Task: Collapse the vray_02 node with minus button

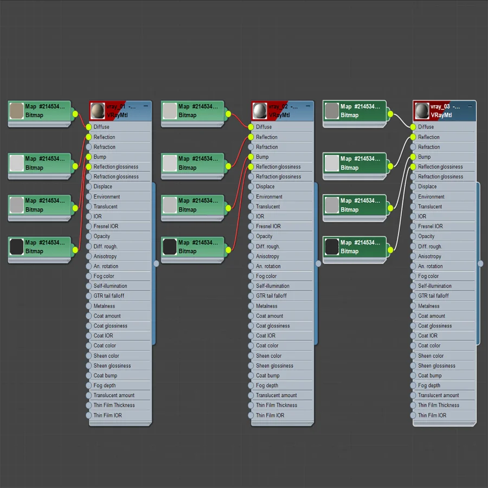Action: [x=308, y=106]
